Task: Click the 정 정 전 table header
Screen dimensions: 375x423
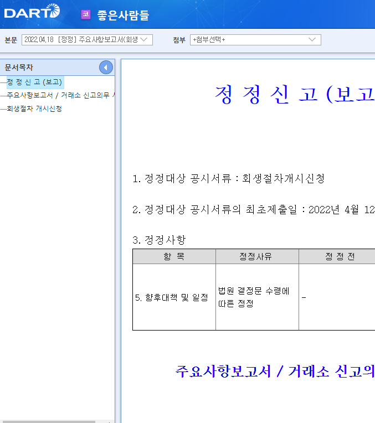Action: click(337, 256)
